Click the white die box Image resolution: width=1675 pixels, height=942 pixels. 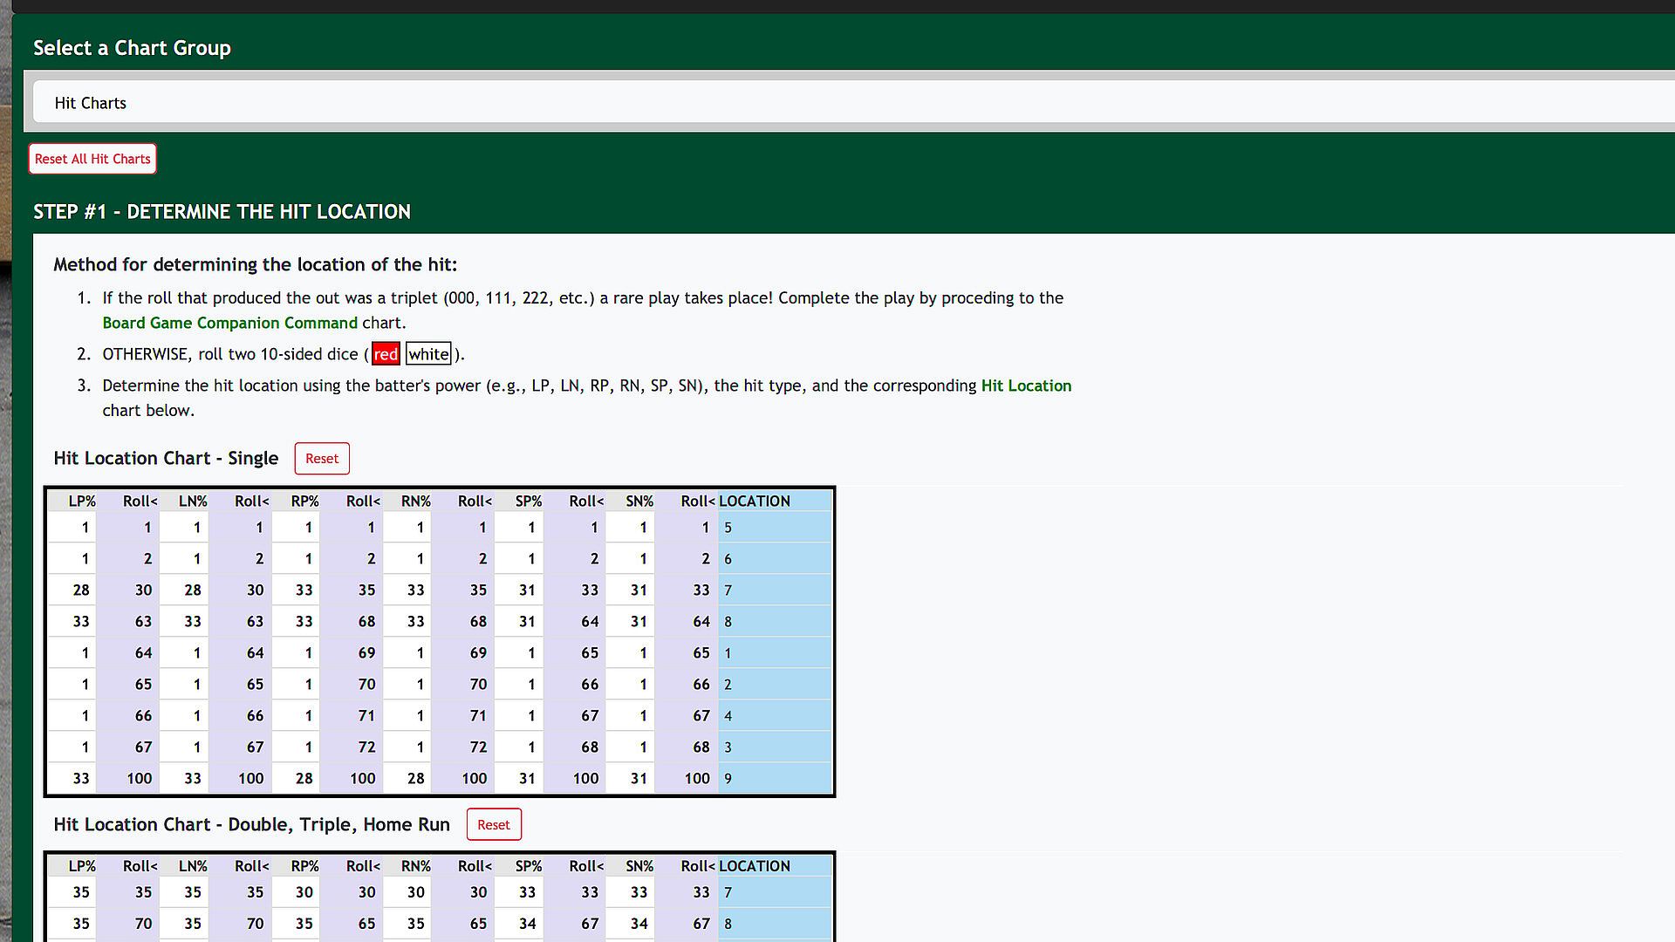pos(428,354)
